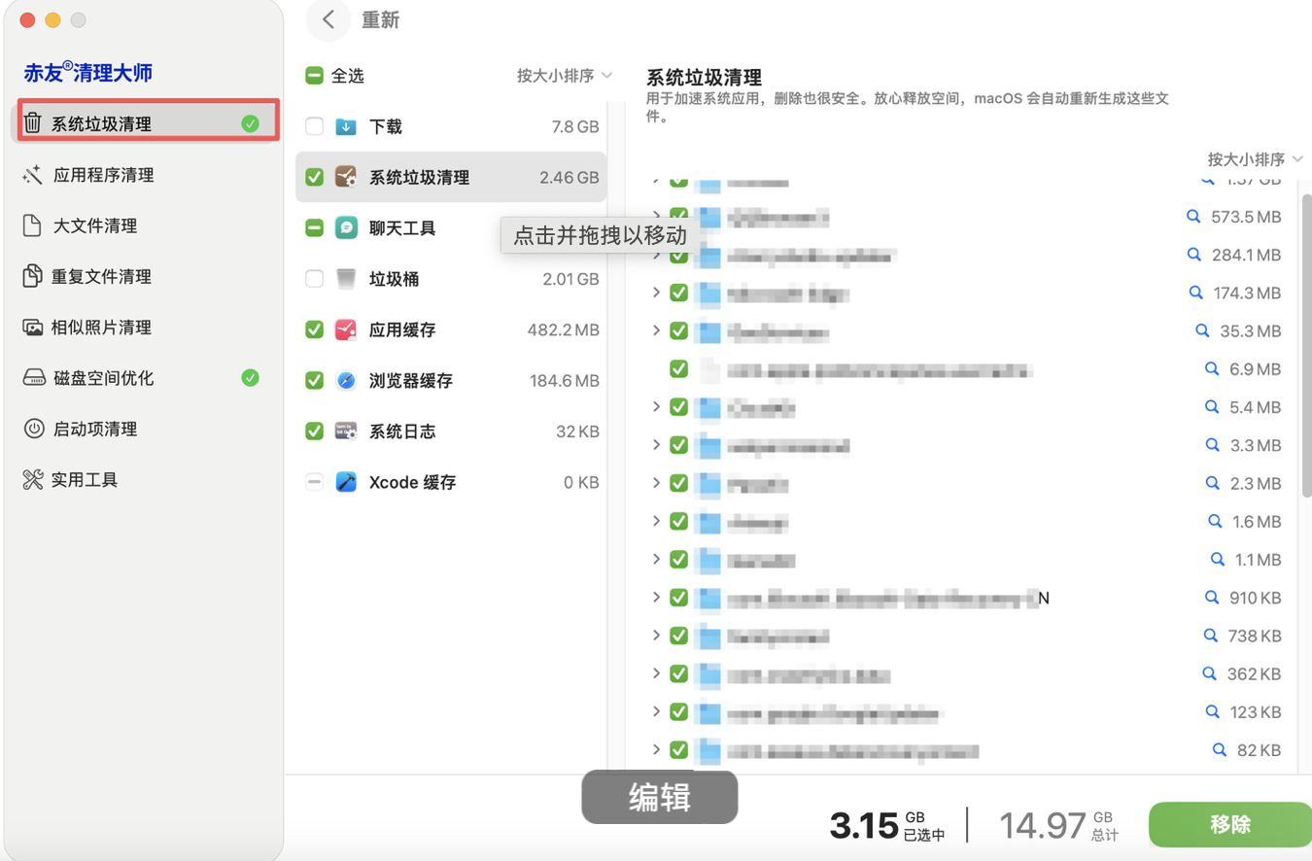
Task: Toggle the 全选 select-all checkbox
Action: click(314, 75)
